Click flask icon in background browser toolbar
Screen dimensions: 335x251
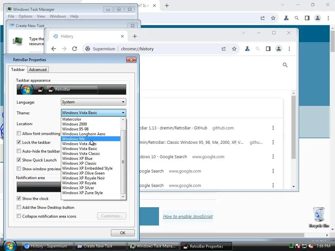[x=286, y=18]
